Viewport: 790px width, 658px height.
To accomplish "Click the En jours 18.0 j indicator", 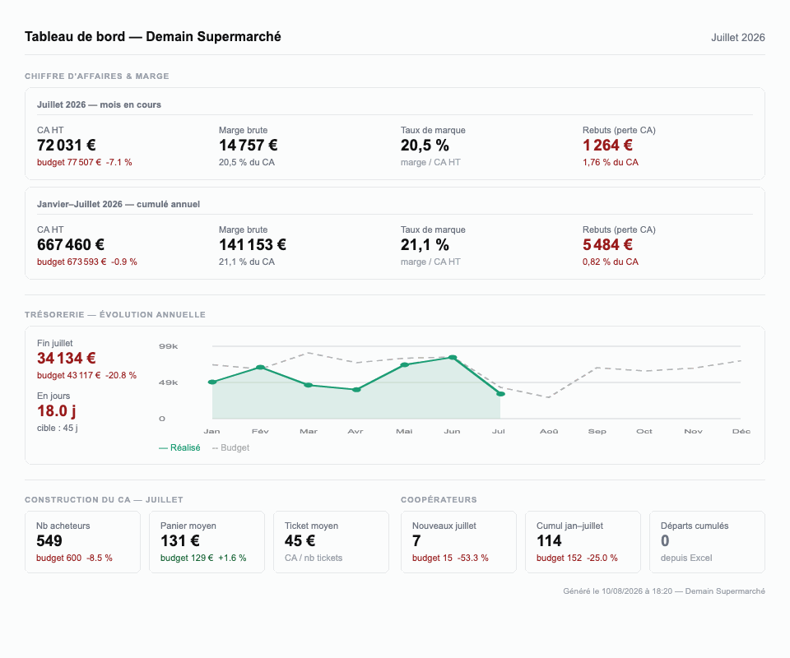I will click(x=57, y=410).
